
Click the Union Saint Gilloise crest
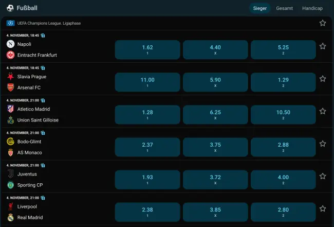[x=10, y=120]
